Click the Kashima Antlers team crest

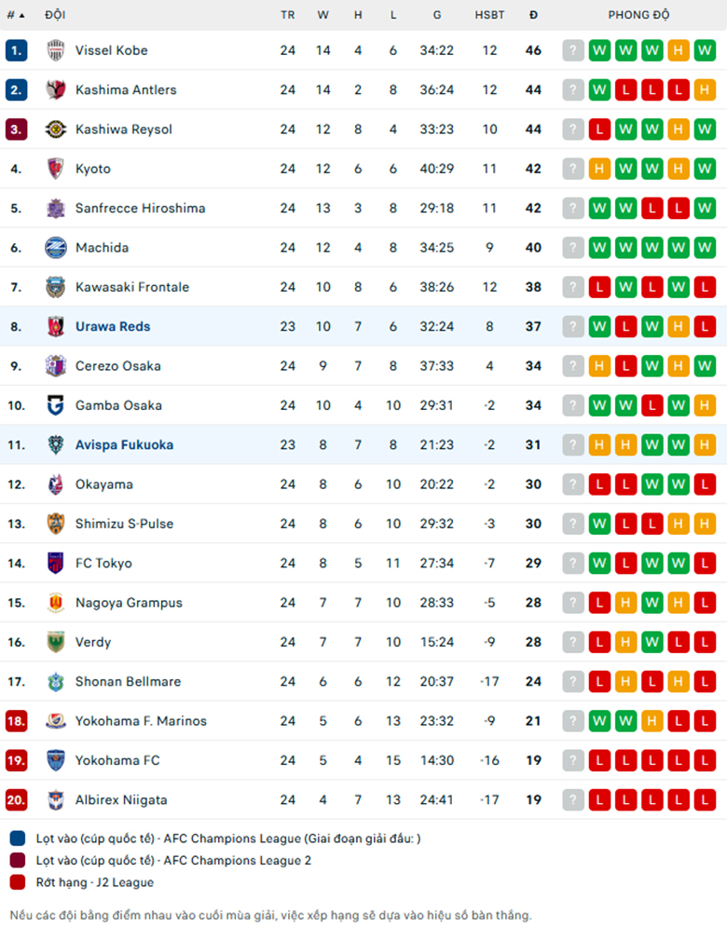point(56,89)
